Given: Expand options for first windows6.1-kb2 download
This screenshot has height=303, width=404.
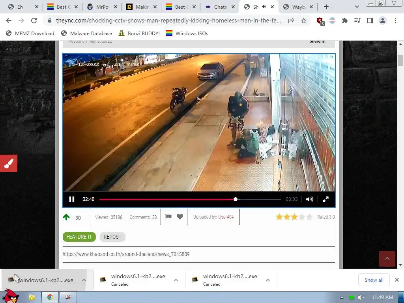Looking at the screenshot, I should coord(84,280).
